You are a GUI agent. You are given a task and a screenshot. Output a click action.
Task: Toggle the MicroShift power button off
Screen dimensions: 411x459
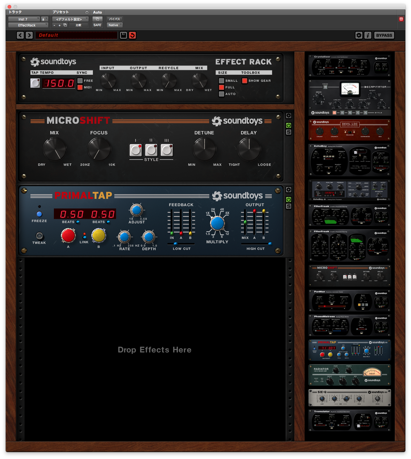pyautogui.click(x=289, y=125)
